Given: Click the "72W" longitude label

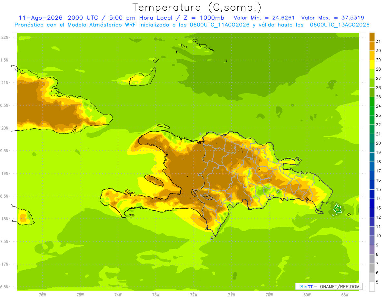Looking at the screenshot, I should click(193, 295).
